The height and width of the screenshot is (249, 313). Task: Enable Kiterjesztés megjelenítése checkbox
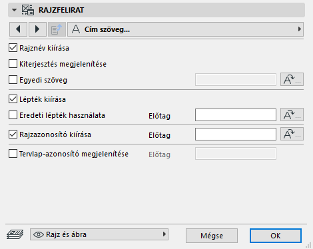point(13,64)
